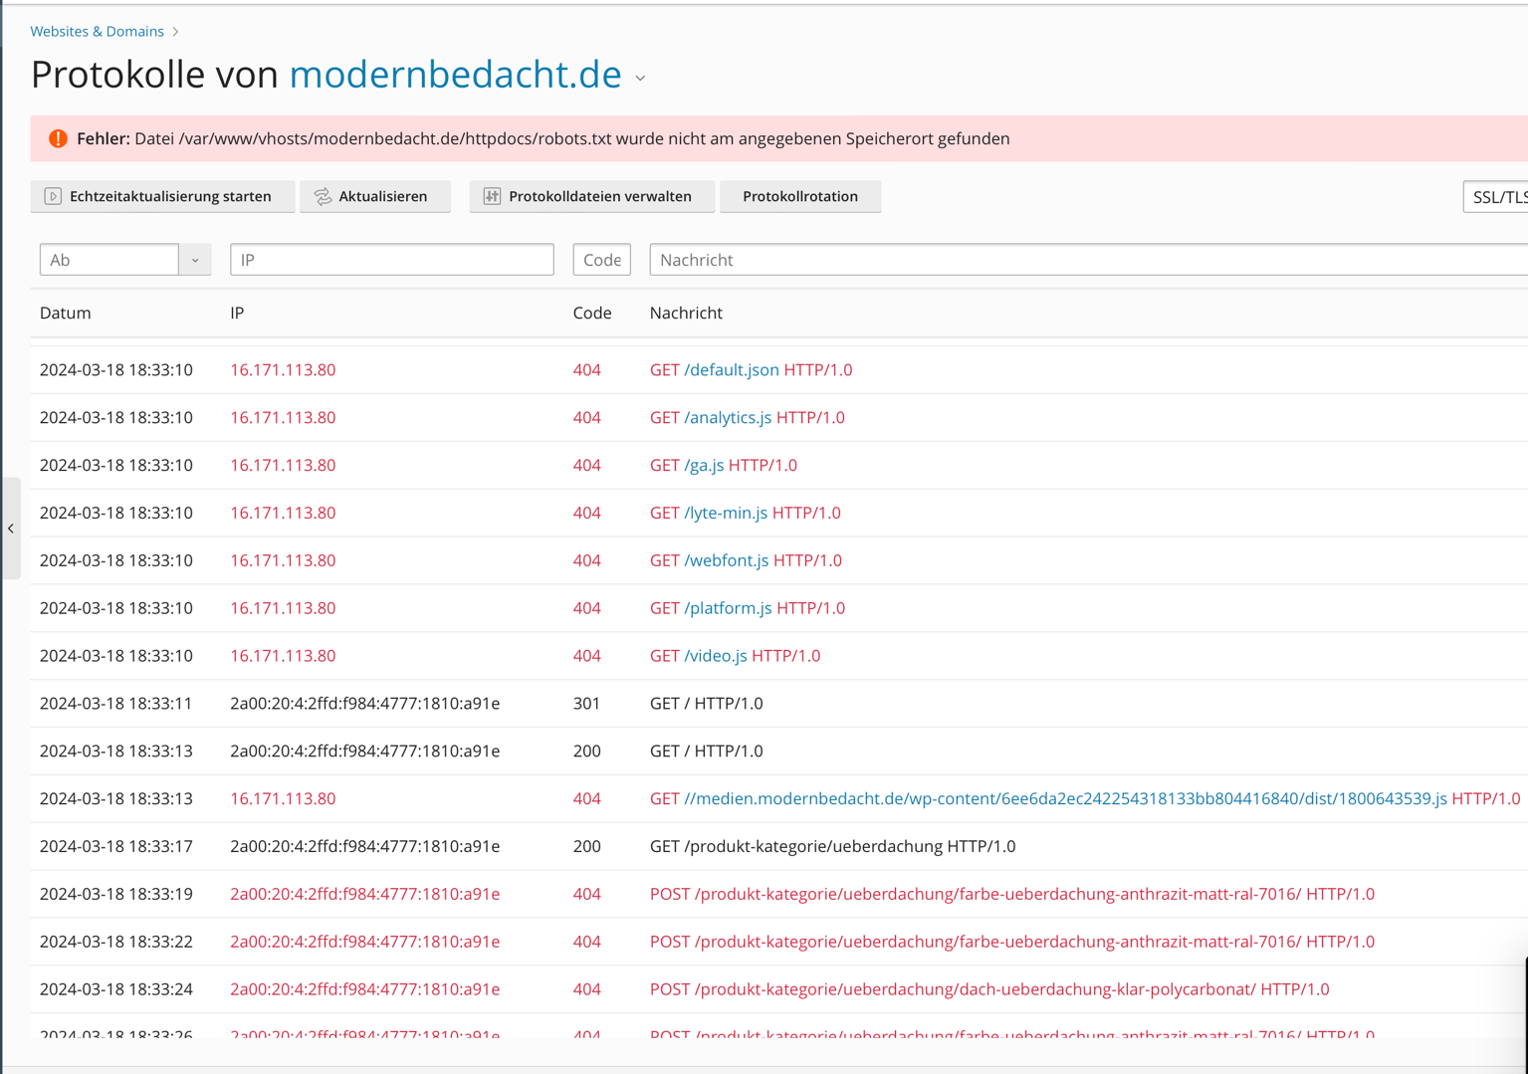Click the play icon on Echtzeitaktualisierung starten
1528x1074 pixels.
pyautogui.click(x=53, y=196)
